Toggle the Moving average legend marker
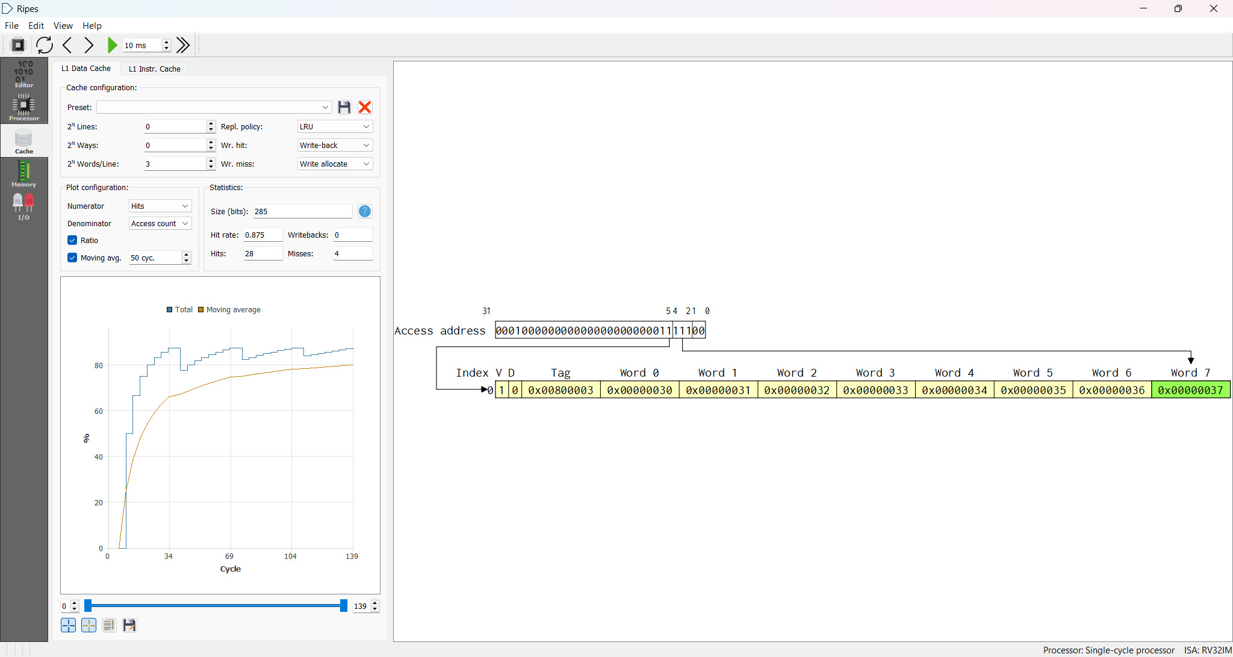Image resolution: width=1233 pixels, height=657 pixels. click(x=201, y=310)
